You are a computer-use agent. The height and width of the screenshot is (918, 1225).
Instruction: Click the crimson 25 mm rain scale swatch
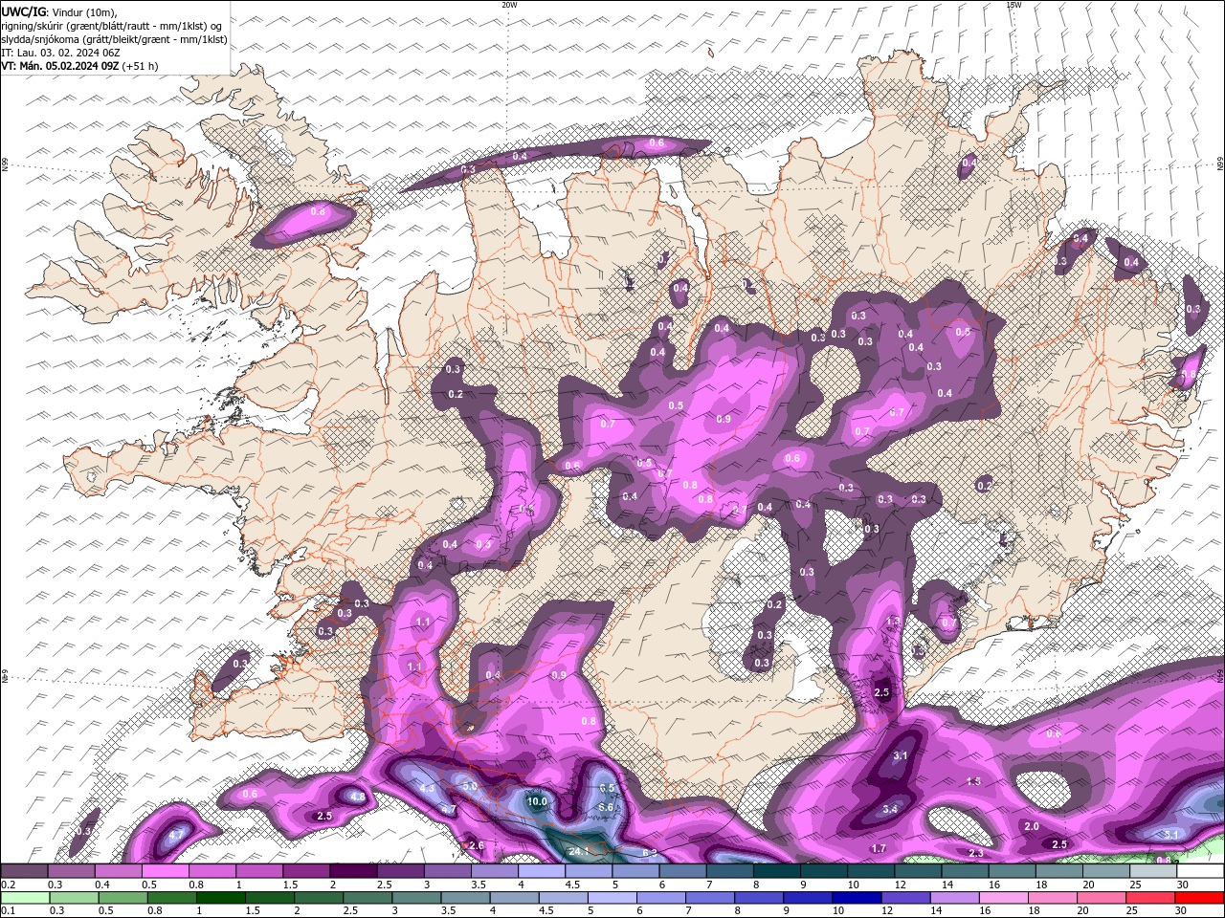click(x=1150, y=898)
